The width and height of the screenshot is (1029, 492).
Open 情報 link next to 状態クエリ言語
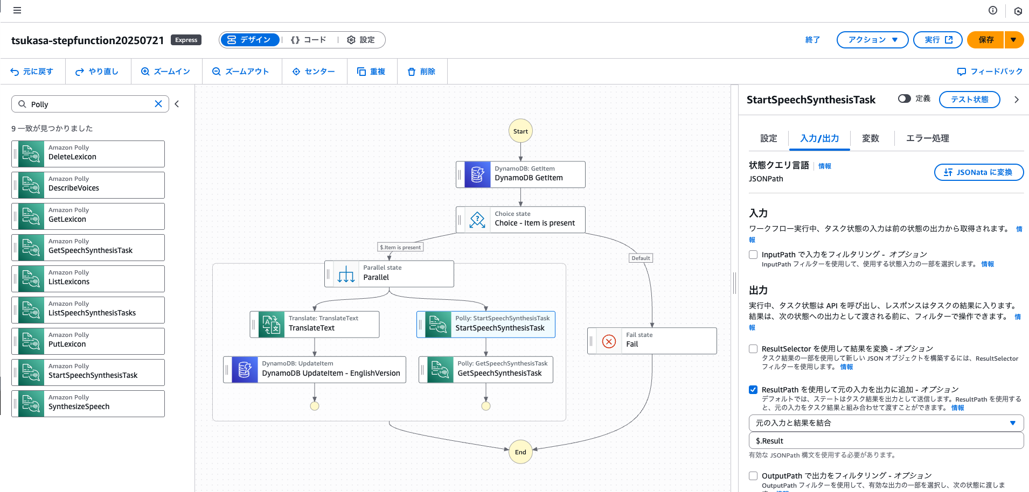[825, 166]
